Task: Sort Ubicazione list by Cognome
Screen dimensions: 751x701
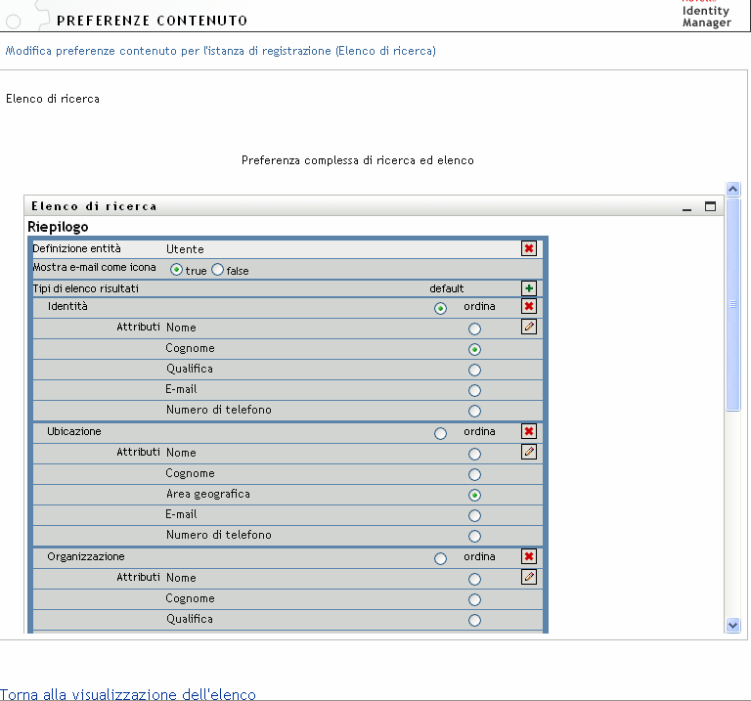Action: click(474, 474)
